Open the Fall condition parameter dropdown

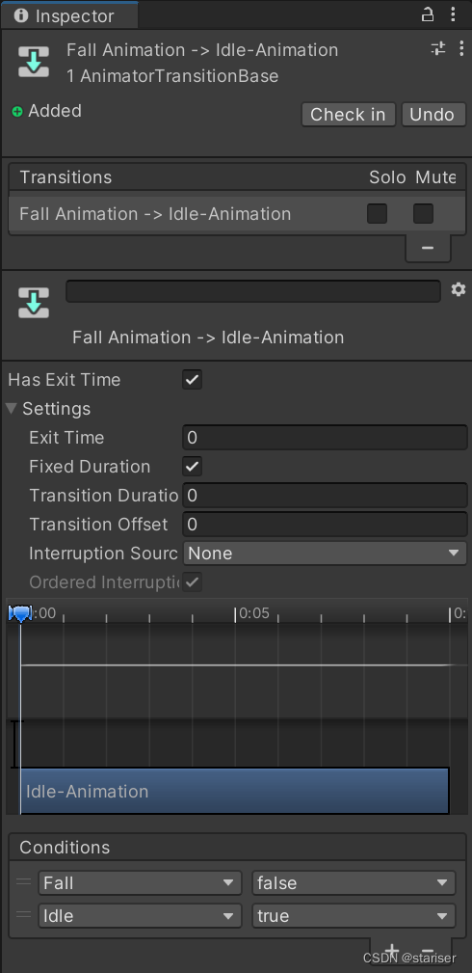[x=140, y=882]
